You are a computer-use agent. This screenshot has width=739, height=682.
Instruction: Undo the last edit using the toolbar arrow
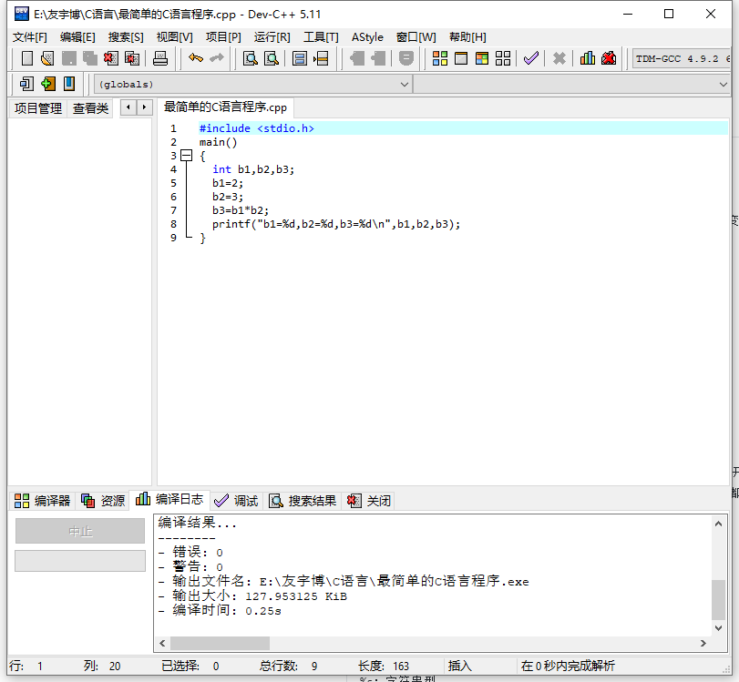pos(196,58)
